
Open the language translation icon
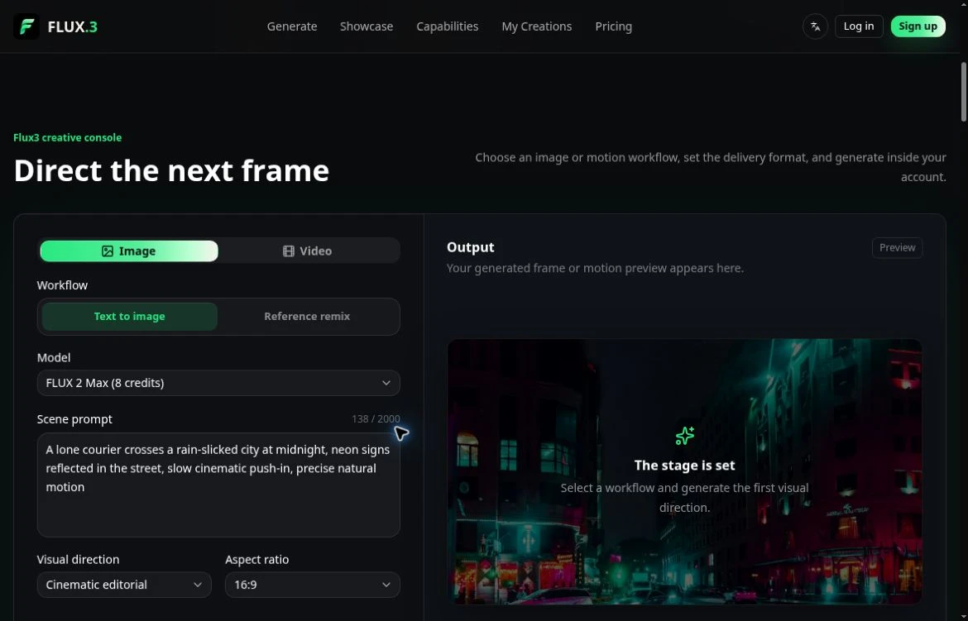tap(815, 26)
